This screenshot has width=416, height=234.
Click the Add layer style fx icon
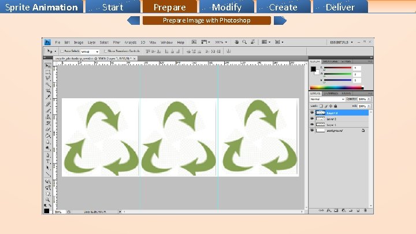coord(329,210)
